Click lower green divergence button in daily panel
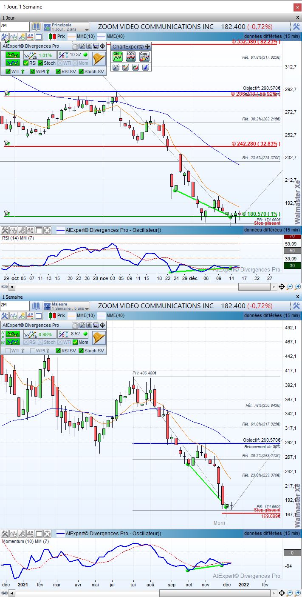 pyautogui.click(x=13, y=63)
